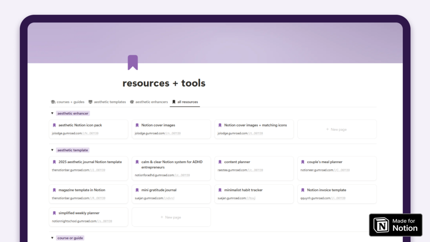Click the graduation cap icon by courses + guides
The width and height of the screenshot is (430, 242).
(x=53, y=102)
